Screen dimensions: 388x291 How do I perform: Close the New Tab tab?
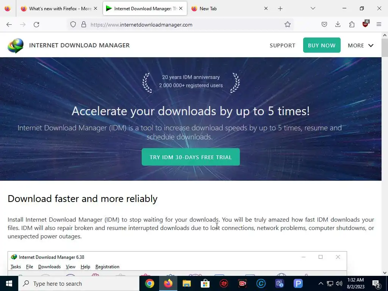coord(266,9)
